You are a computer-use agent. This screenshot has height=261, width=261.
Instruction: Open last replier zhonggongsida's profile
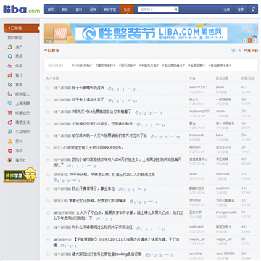[226, 212]
